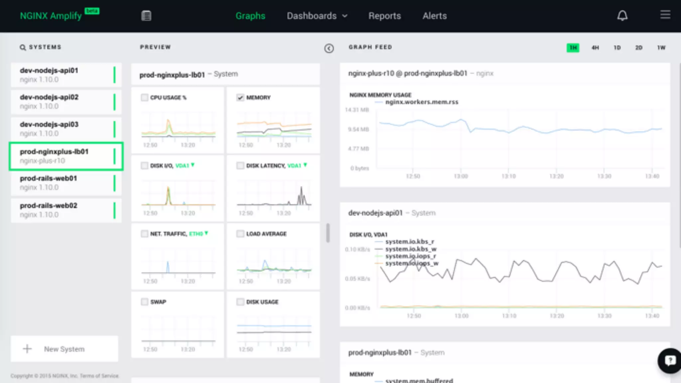The height and width of the screenshot is (383, 681).
Task: Select system dev-nodejs-api01
Action: click(66, 75)
